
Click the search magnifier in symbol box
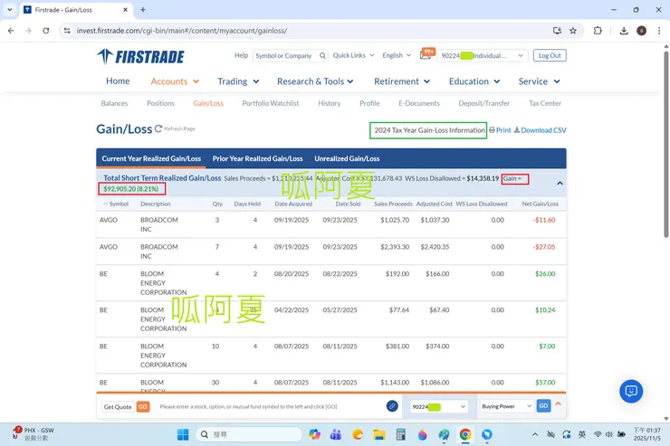(x=322, y=55)
